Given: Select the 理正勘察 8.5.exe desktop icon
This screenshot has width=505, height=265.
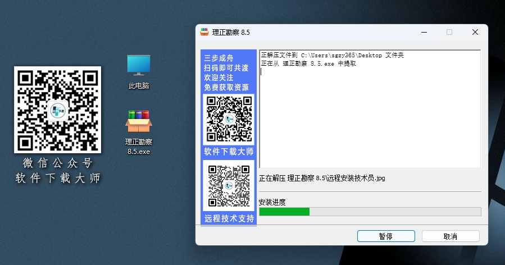Looking at the screenshot, I should pos(139,132).
